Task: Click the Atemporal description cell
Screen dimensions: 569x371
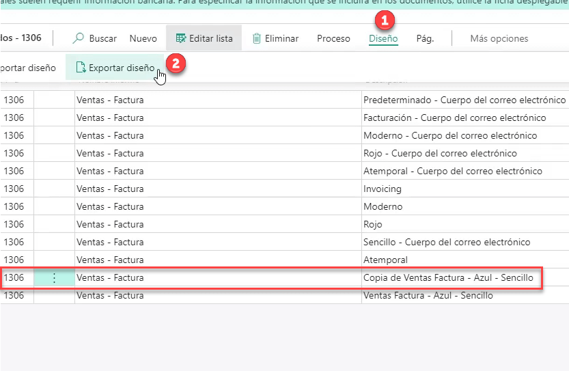Action: coord(385,260)
